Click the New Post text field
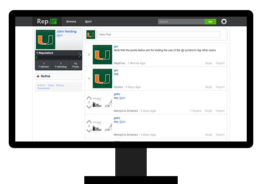The height and width of the screenshot is (184, 262). (159, 35)
